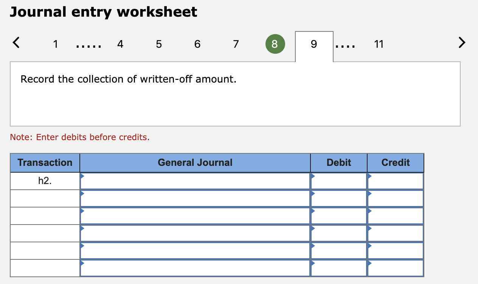Open journal entry tab 6
The width and height of the screenshot is (478, 284).
(x=197, y=44)
